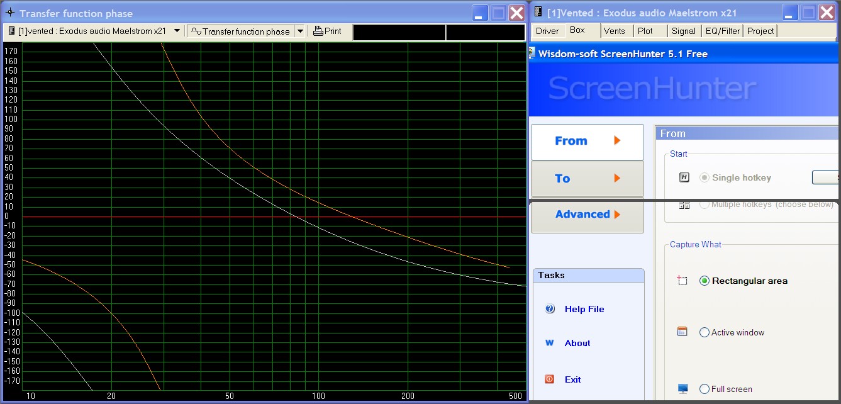Expand the Transfer function phase graph dropdown
This screenshot has height=404, width=841.
coord(299,31)
